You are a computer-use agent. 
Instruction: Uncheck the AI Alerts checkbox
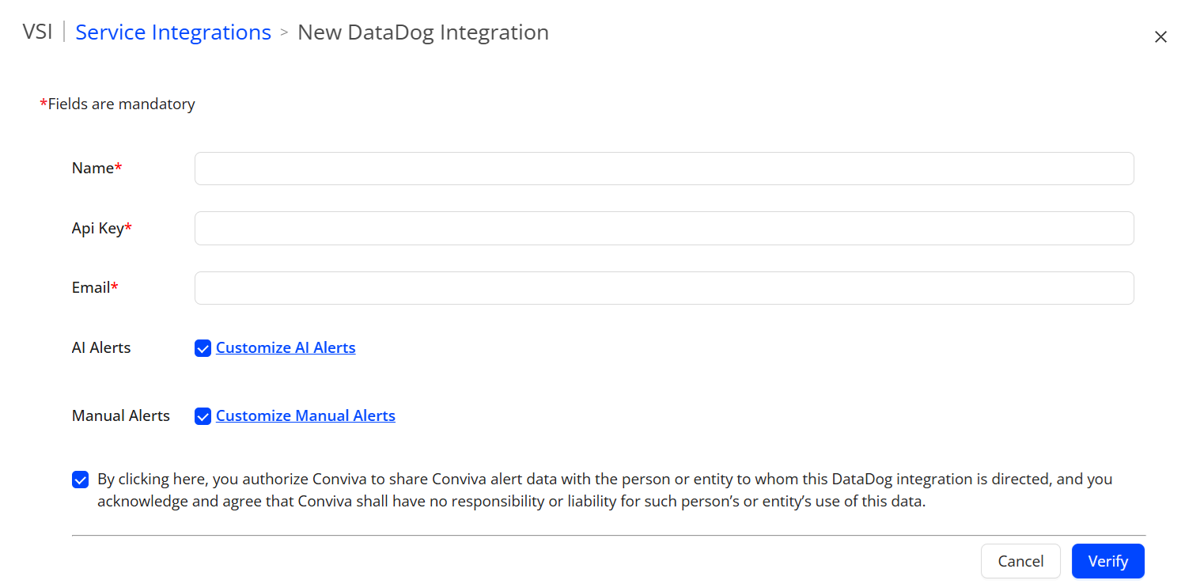click(203, 348)
